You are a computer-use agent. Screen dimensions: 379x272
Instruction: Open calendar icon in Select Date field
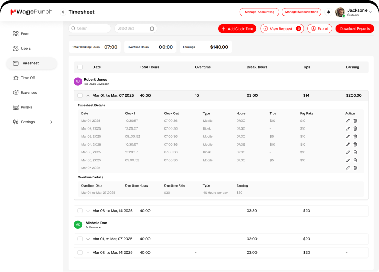click(x=152, y=28)
